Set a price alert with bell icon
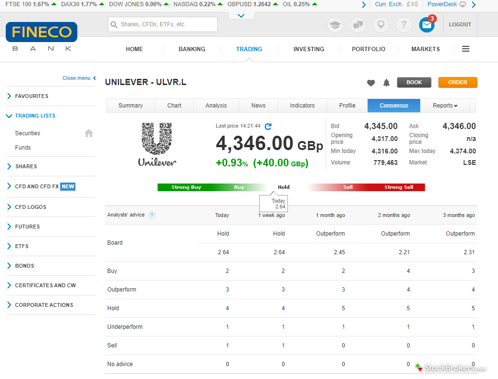Screen dimensions: 498x379 386,83
